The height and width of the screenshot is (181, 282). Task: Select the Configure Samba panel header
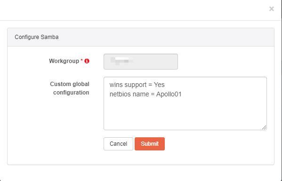point(141,37)
